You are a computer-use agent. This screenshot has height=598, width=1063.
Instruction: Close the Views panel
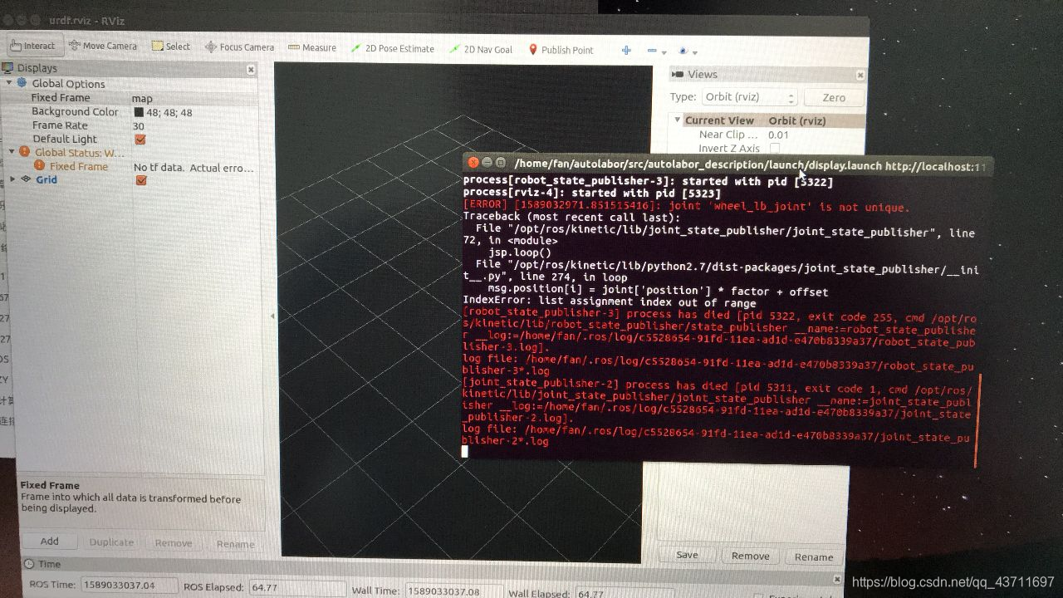pos(860,75)
